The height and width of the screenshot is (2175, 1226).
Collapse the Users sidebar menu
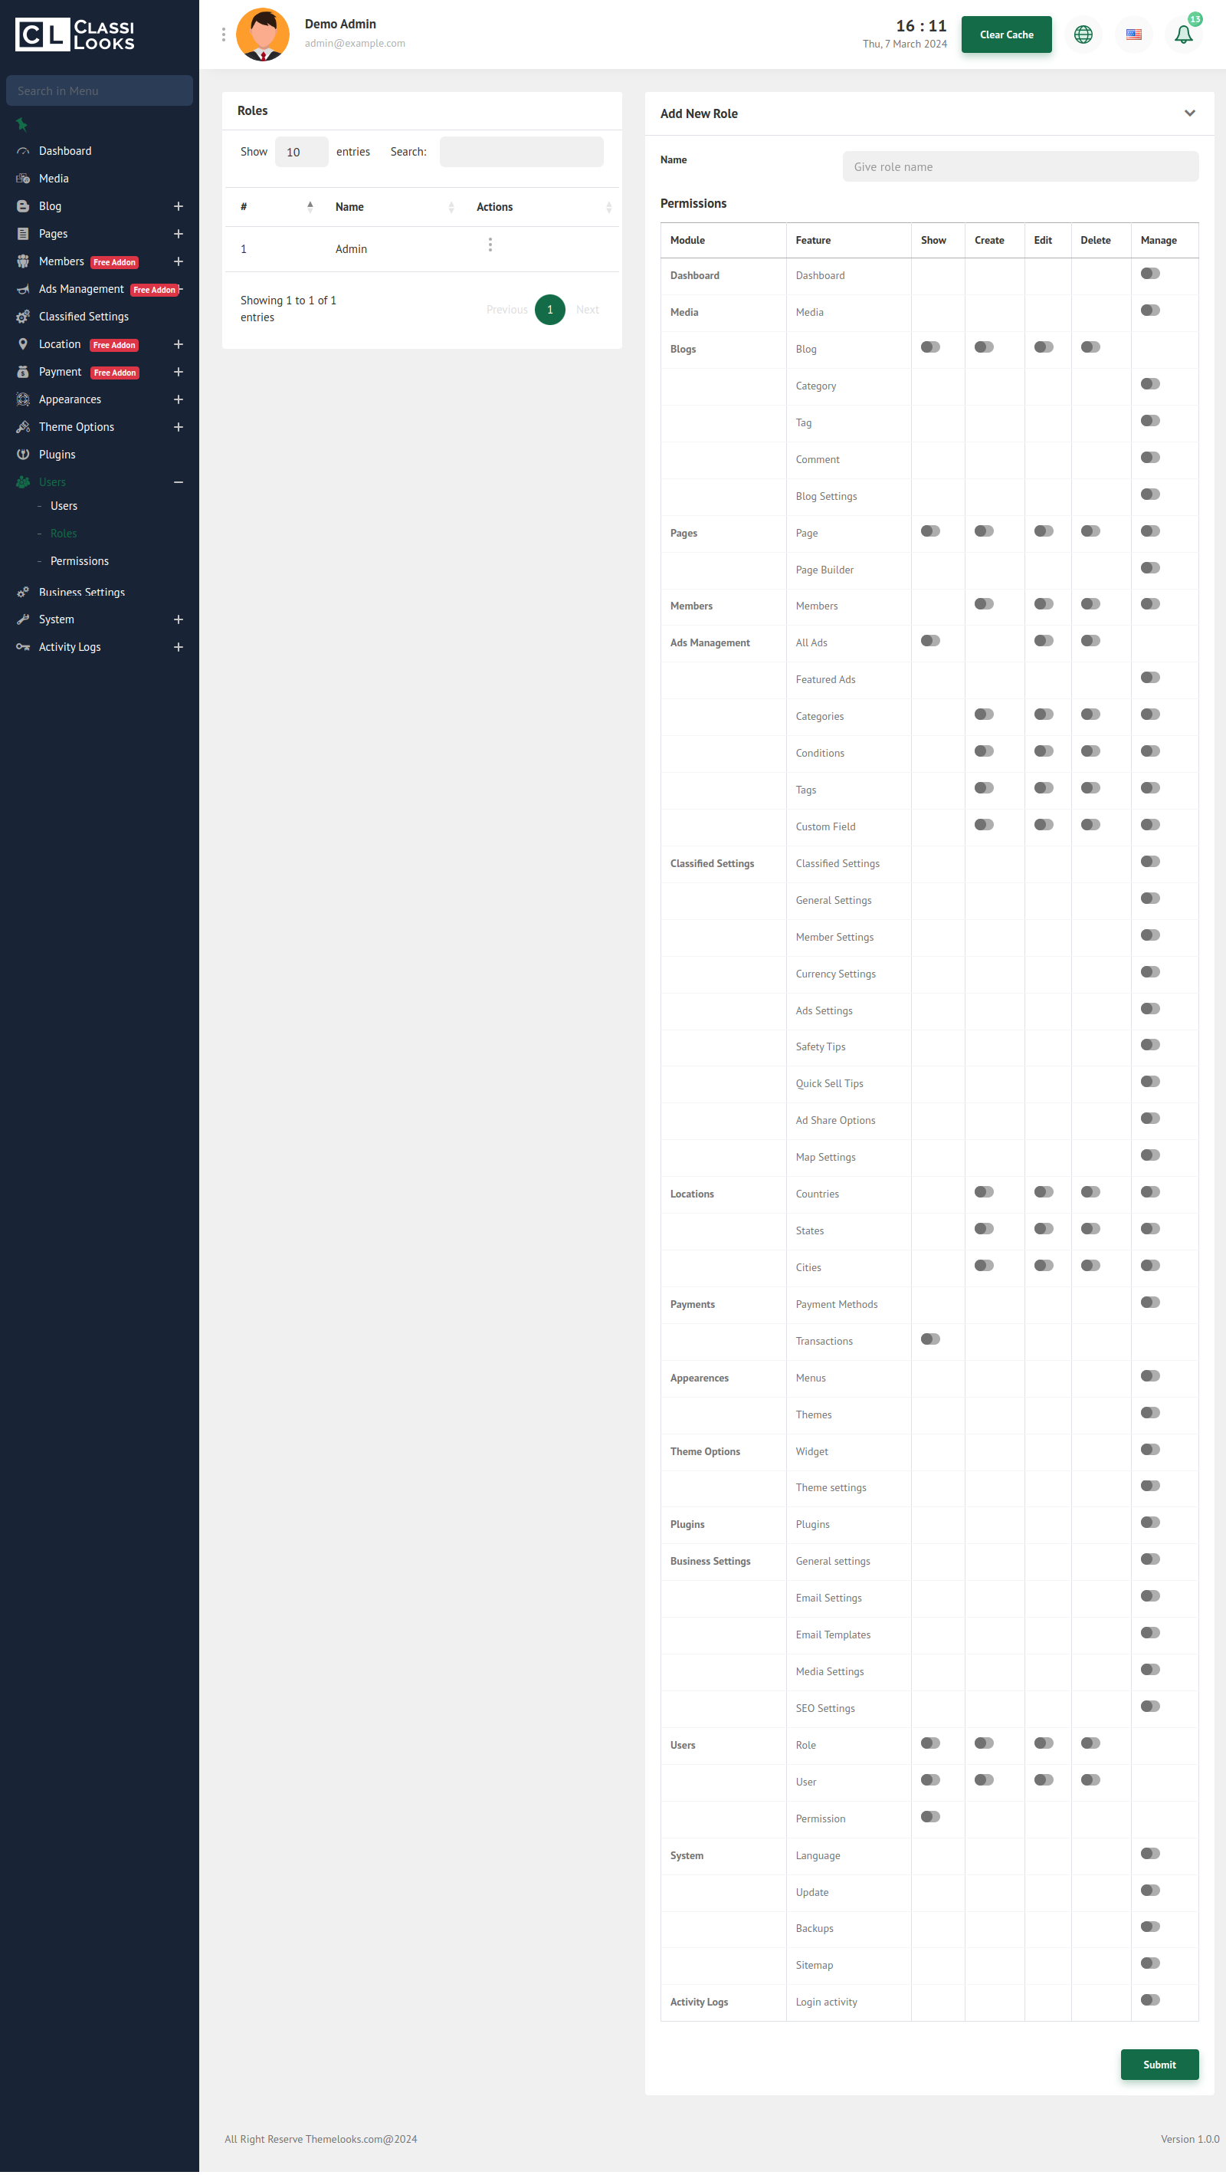click(178, 482)
